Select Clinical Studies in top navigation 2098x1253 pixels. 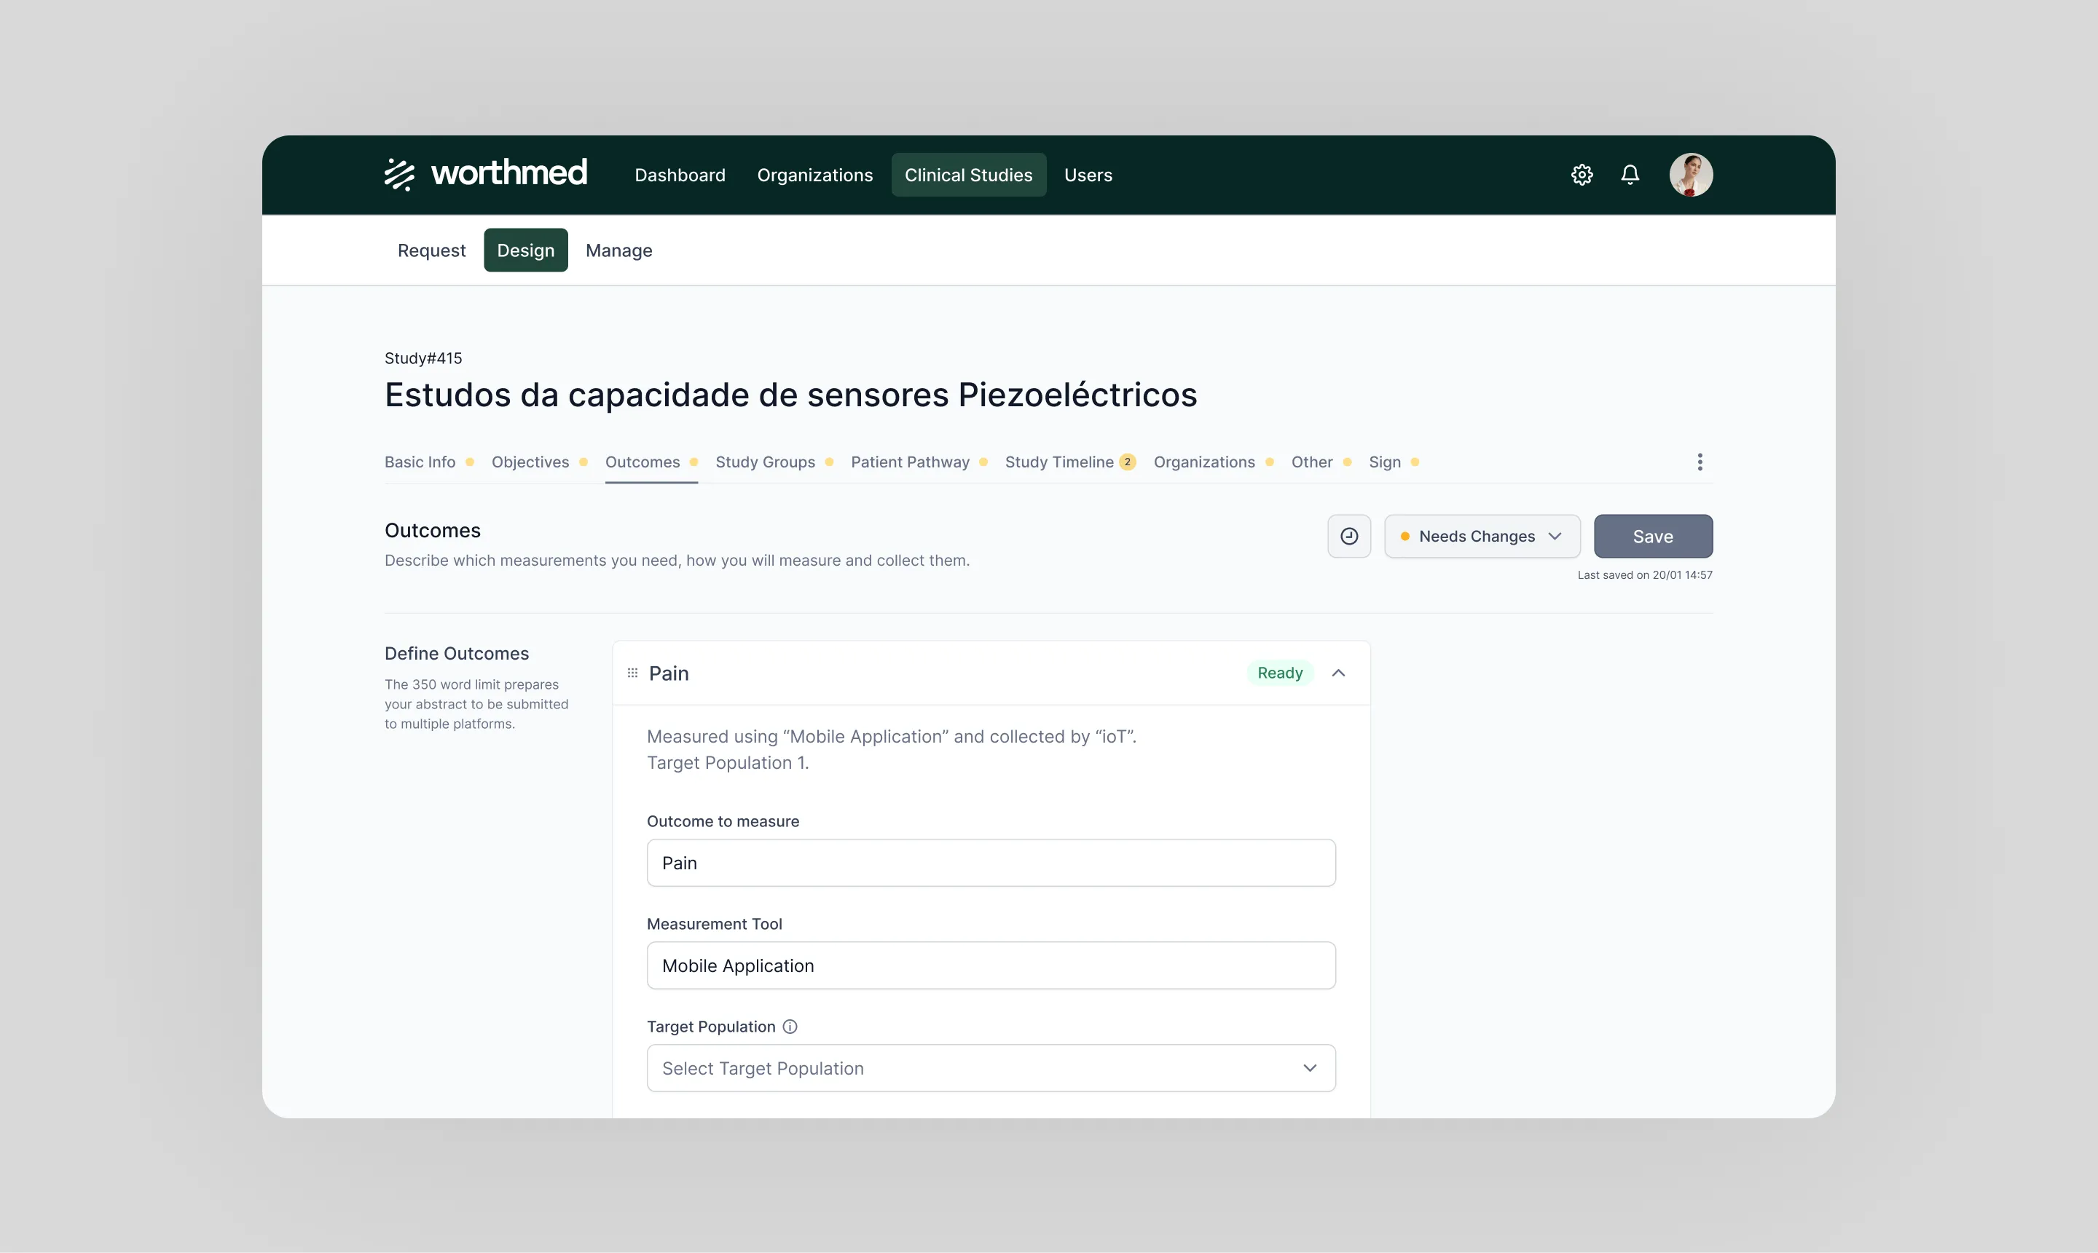[x=968, y=175]
